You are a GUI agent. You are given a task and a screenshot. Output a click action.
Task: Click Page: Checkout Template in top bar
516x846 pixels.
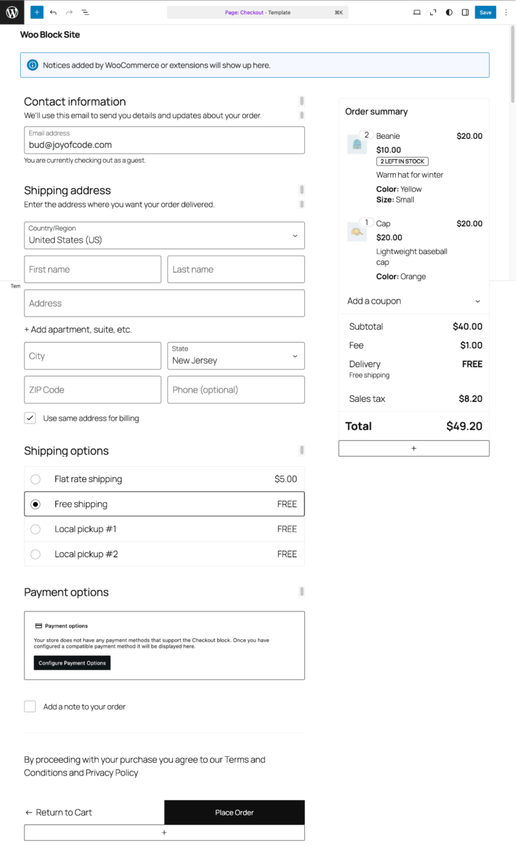tap(258, 12)
